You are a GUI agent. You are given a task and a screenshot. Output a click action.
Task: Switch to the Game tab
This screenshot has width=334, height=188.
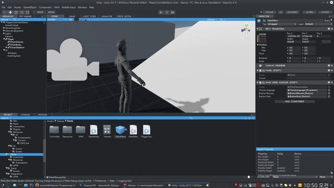[72, 16]
